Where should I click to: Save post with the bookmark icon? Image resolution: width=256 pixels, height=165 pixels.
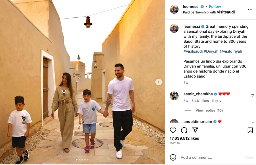point(250,130)
